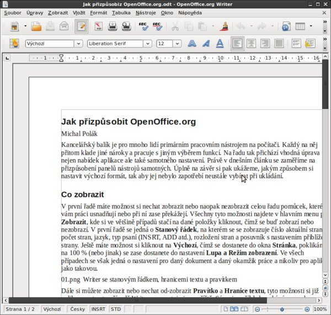The width and height of the screenshot is (331, 315).
Task: Insert a Hyperlink icon
Action: coord(286,26)
